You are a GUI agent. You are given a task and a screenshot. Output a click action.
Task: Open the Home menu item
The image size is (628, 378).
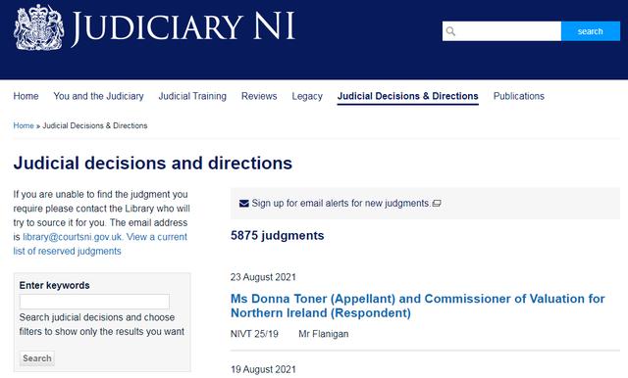coord(26,96)
